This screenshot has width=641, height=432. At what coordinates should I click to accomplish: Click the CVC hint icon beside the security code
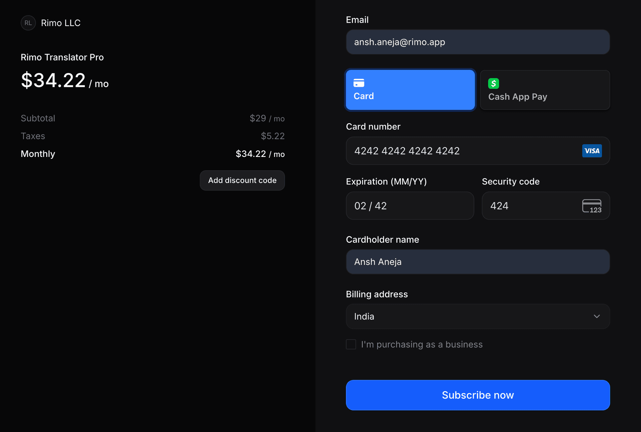(592, 206)
